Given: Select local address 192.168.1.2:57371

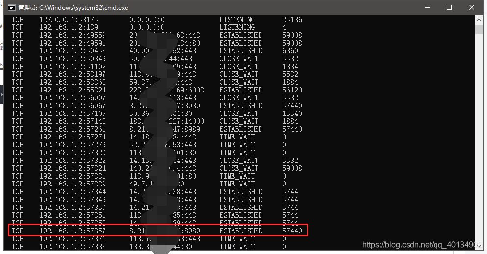Looking at the screenshot, I should coord(73,239).
